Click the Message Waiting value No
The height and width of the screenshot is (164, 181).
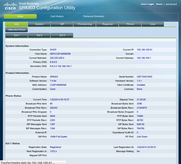tap(138, 151)
